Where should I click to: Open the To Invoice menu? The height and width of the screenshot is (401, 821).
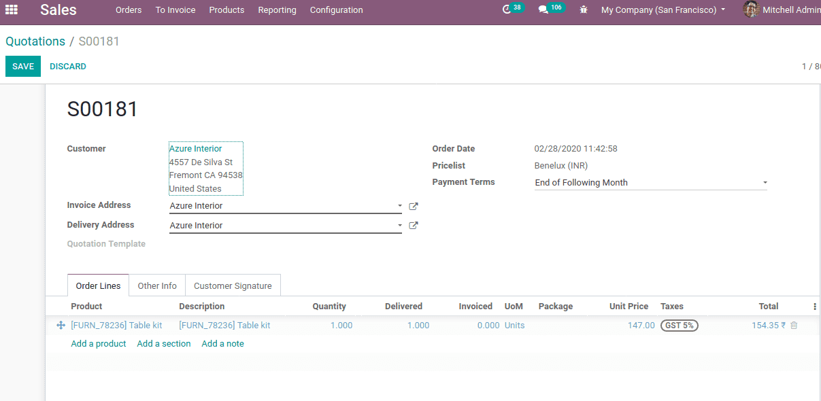[175, 10]
